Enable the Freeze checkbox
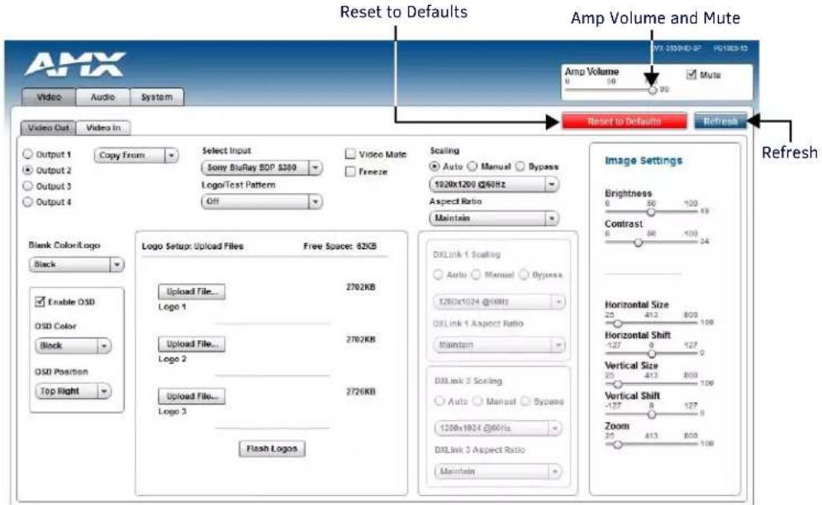Screen dimensions: 822x505 350,172
